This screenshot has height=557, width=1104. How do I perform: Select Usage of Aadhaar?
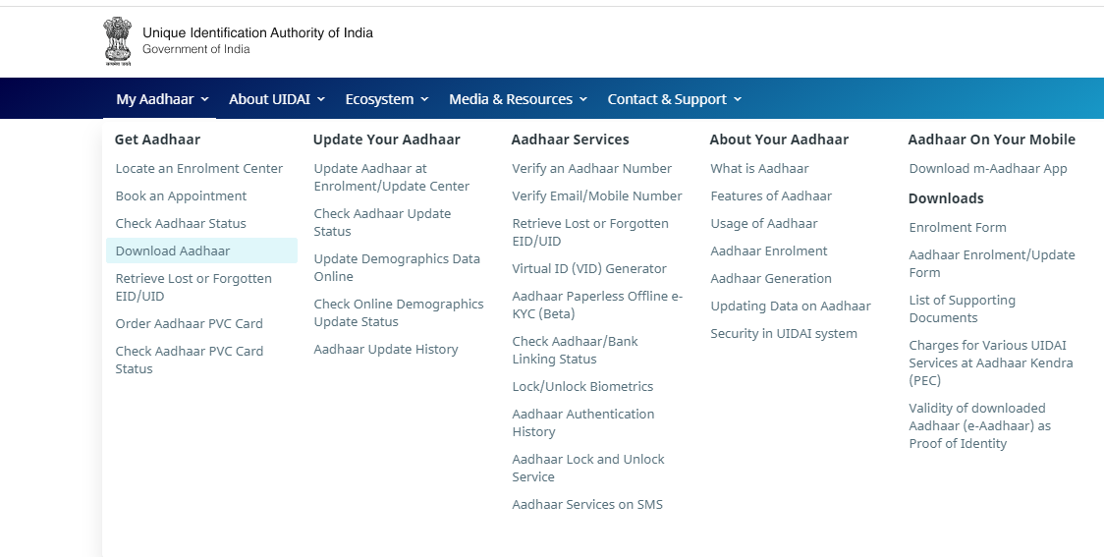(764, 223)
